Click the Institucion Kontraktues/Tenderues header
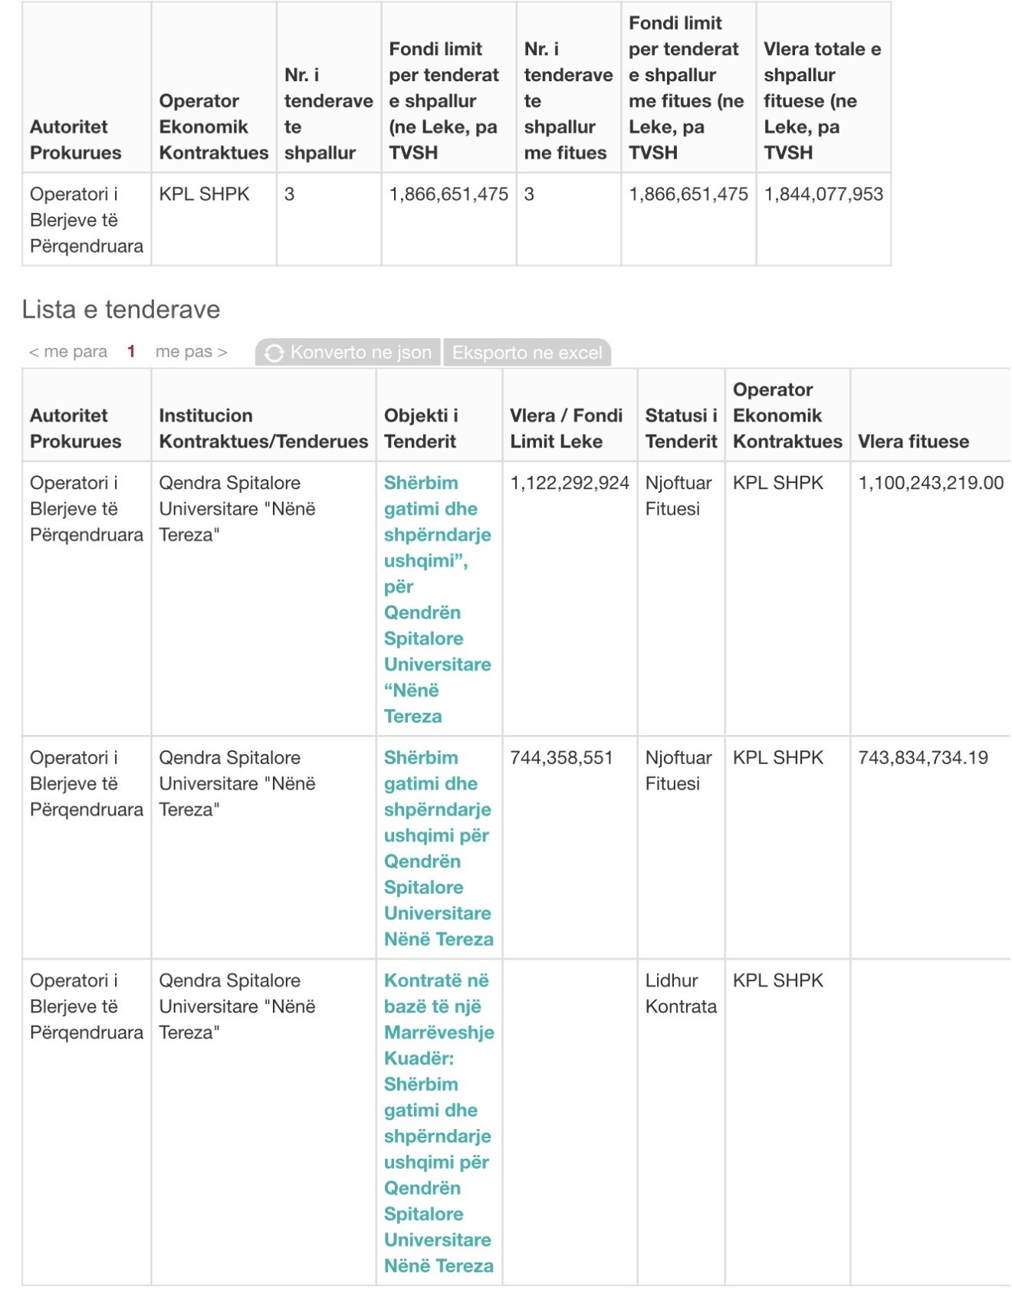The height and width of the screenshot is (1303, 1012). [x=263, y=428]
